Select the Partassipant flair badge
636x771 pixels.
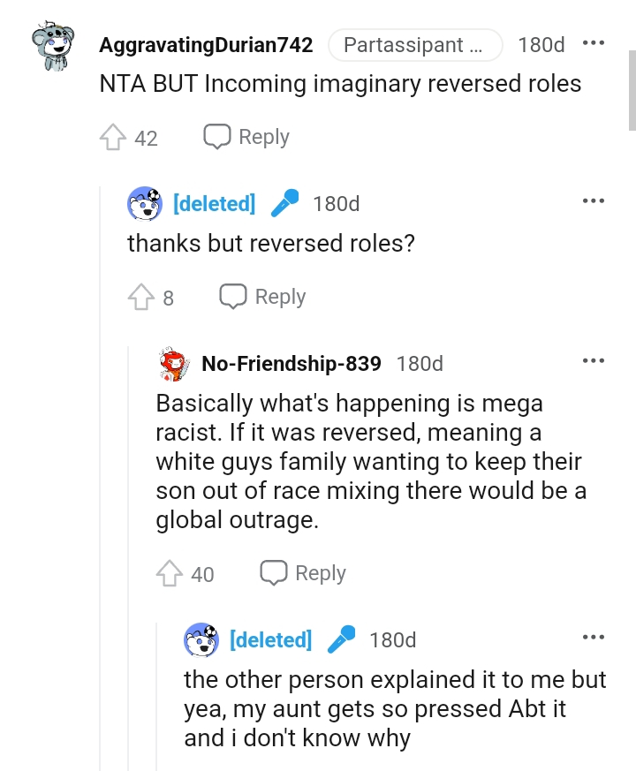click(x=415, y=44)
